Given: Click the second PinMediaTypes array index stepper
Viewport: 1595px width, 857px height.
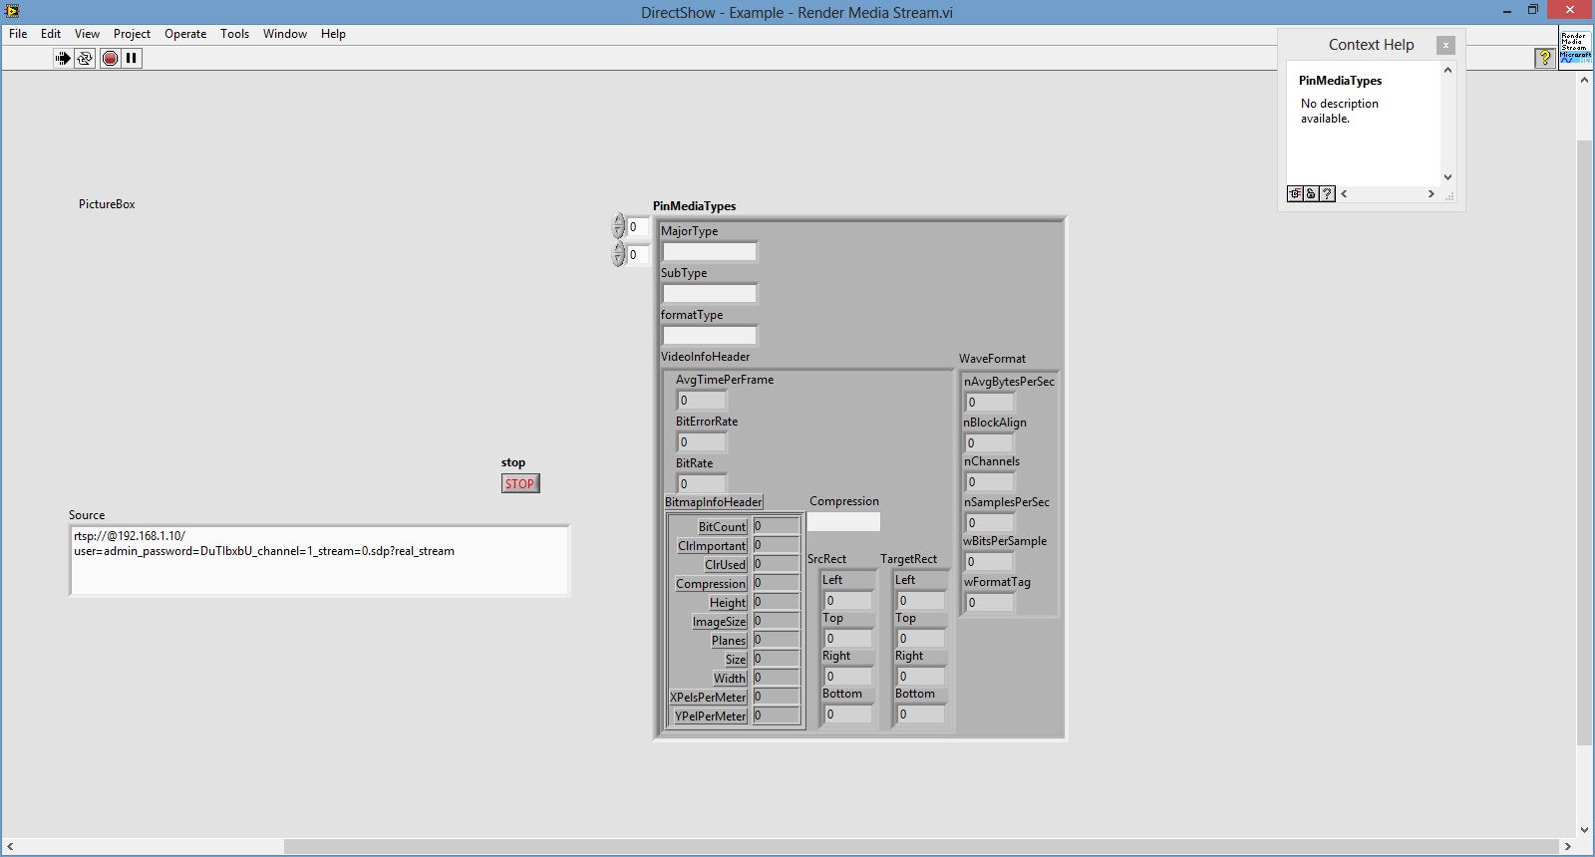Looking at the screenshot, I should 618,254.
